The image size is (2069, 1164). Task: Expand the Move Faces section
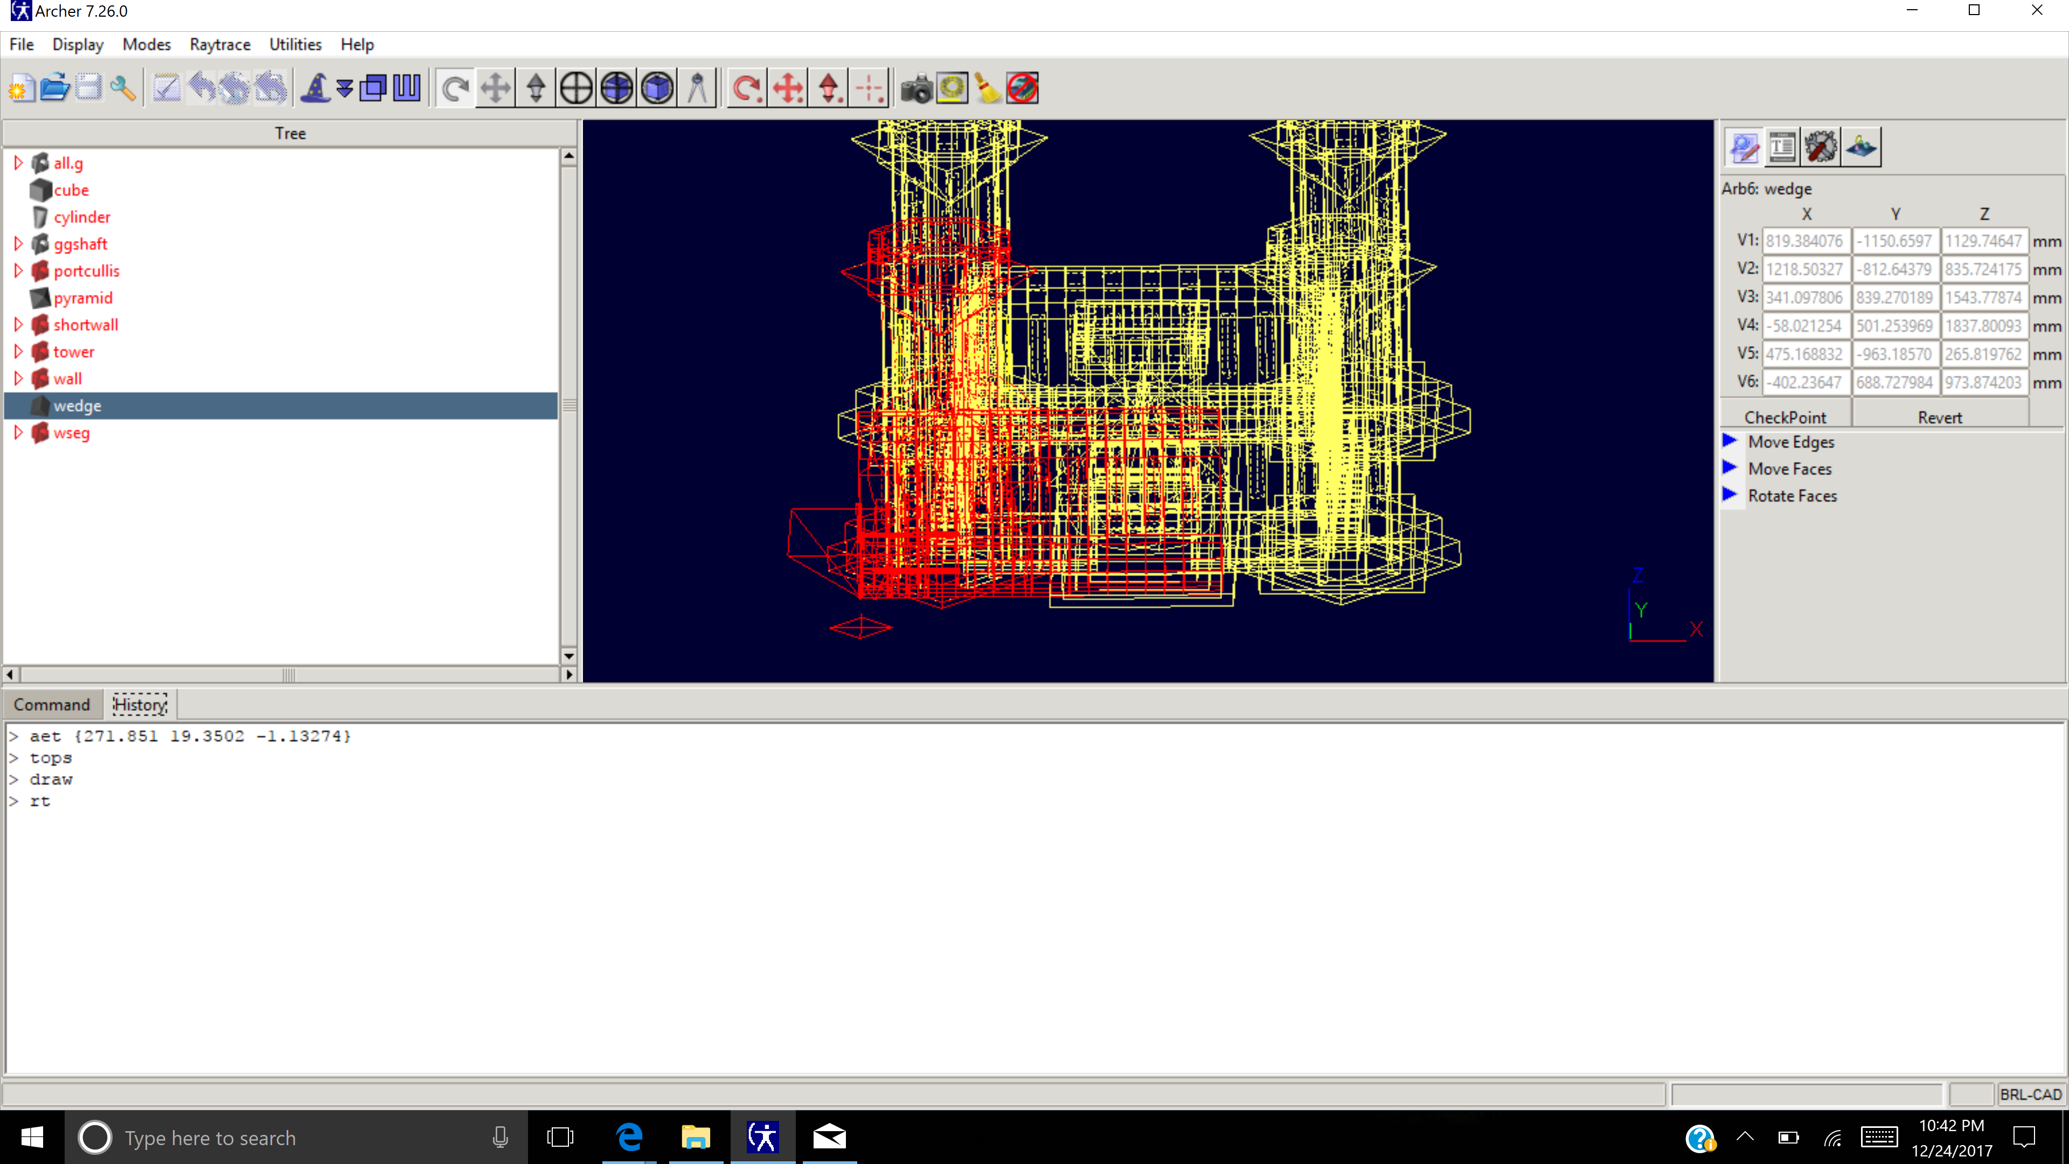tap(1730, 468)
